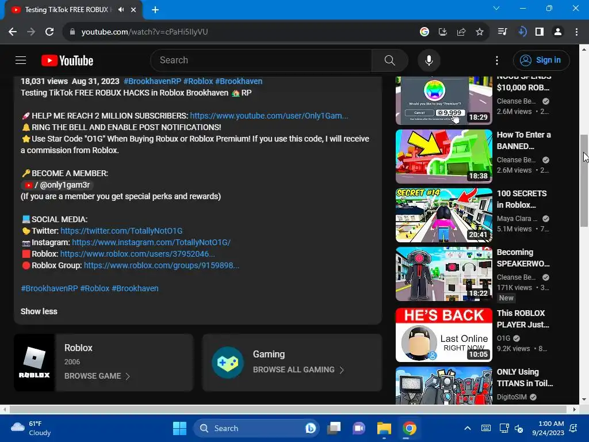Open the @only1gam3r channel link
This screenshot has height=442, width=589.
[58, 185]
